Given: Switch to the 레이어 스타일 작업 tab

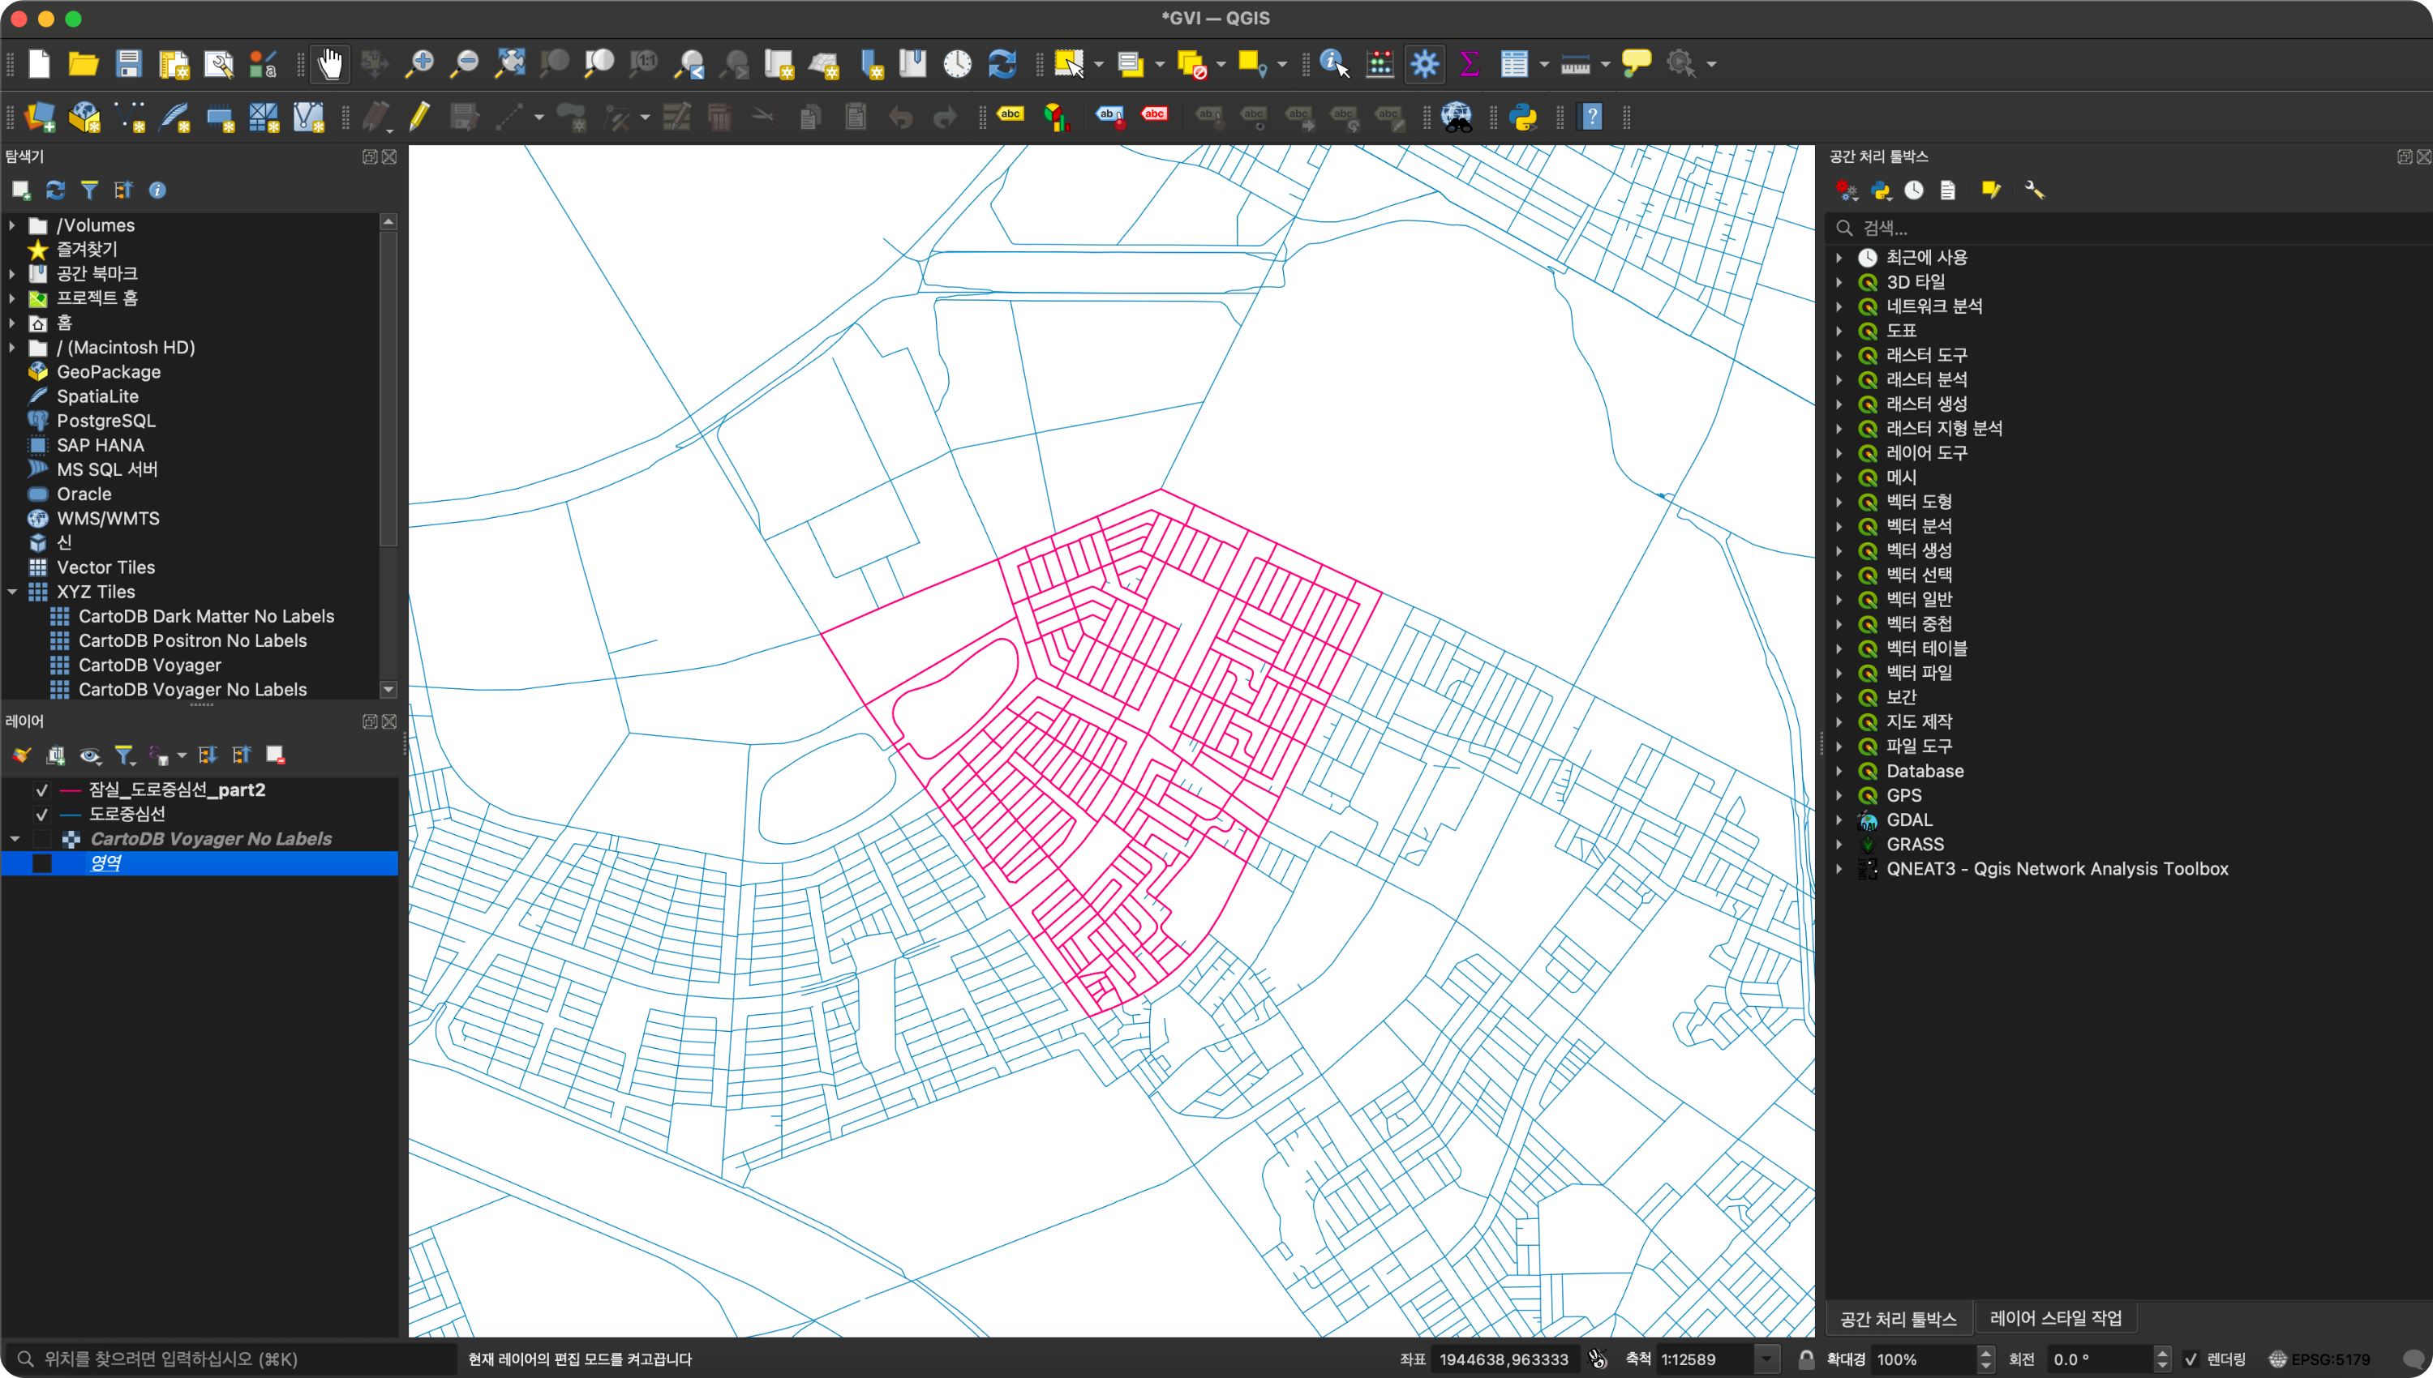Looking at the screenshot, I should [2055, 1318].
